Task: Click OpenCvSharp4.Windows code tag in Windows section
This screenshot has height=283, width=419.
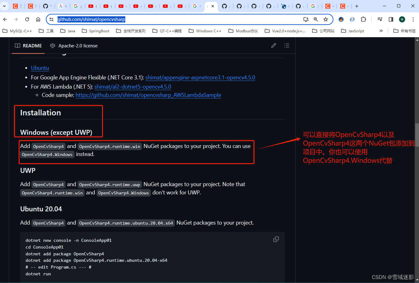Action: click(47, 154)
